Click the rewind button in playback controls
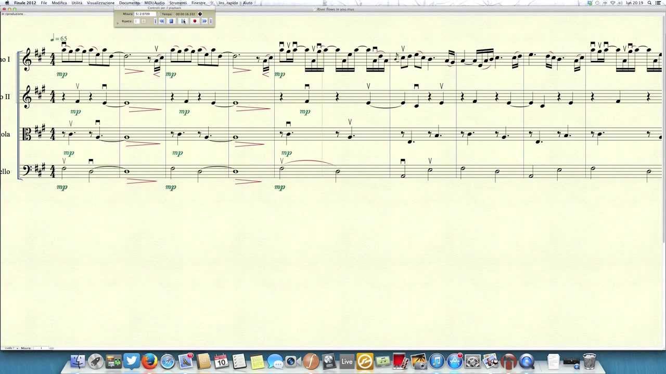 pyautogui.click(x=161, y=21)
